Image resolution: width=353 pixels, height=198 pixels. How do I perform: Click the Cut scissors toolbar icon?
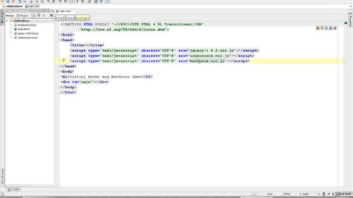(31, 1)
